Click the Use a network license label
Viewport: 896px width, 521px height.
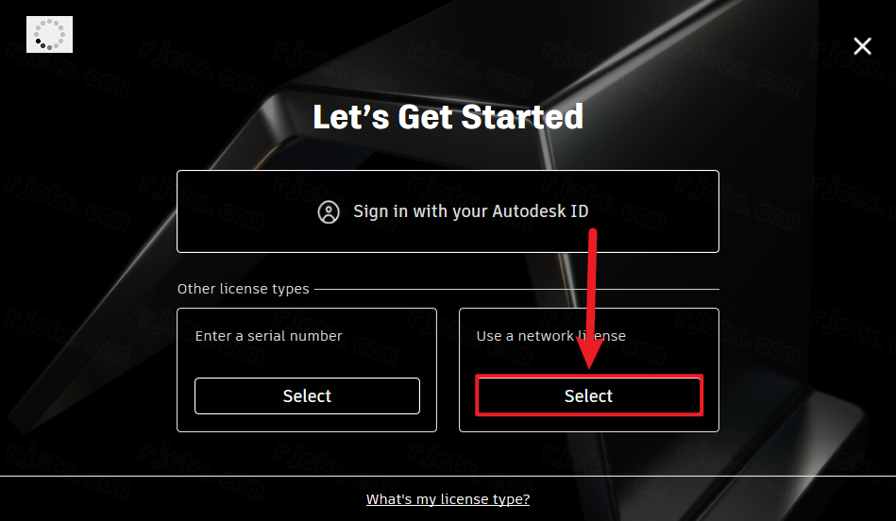coord(550,336)
